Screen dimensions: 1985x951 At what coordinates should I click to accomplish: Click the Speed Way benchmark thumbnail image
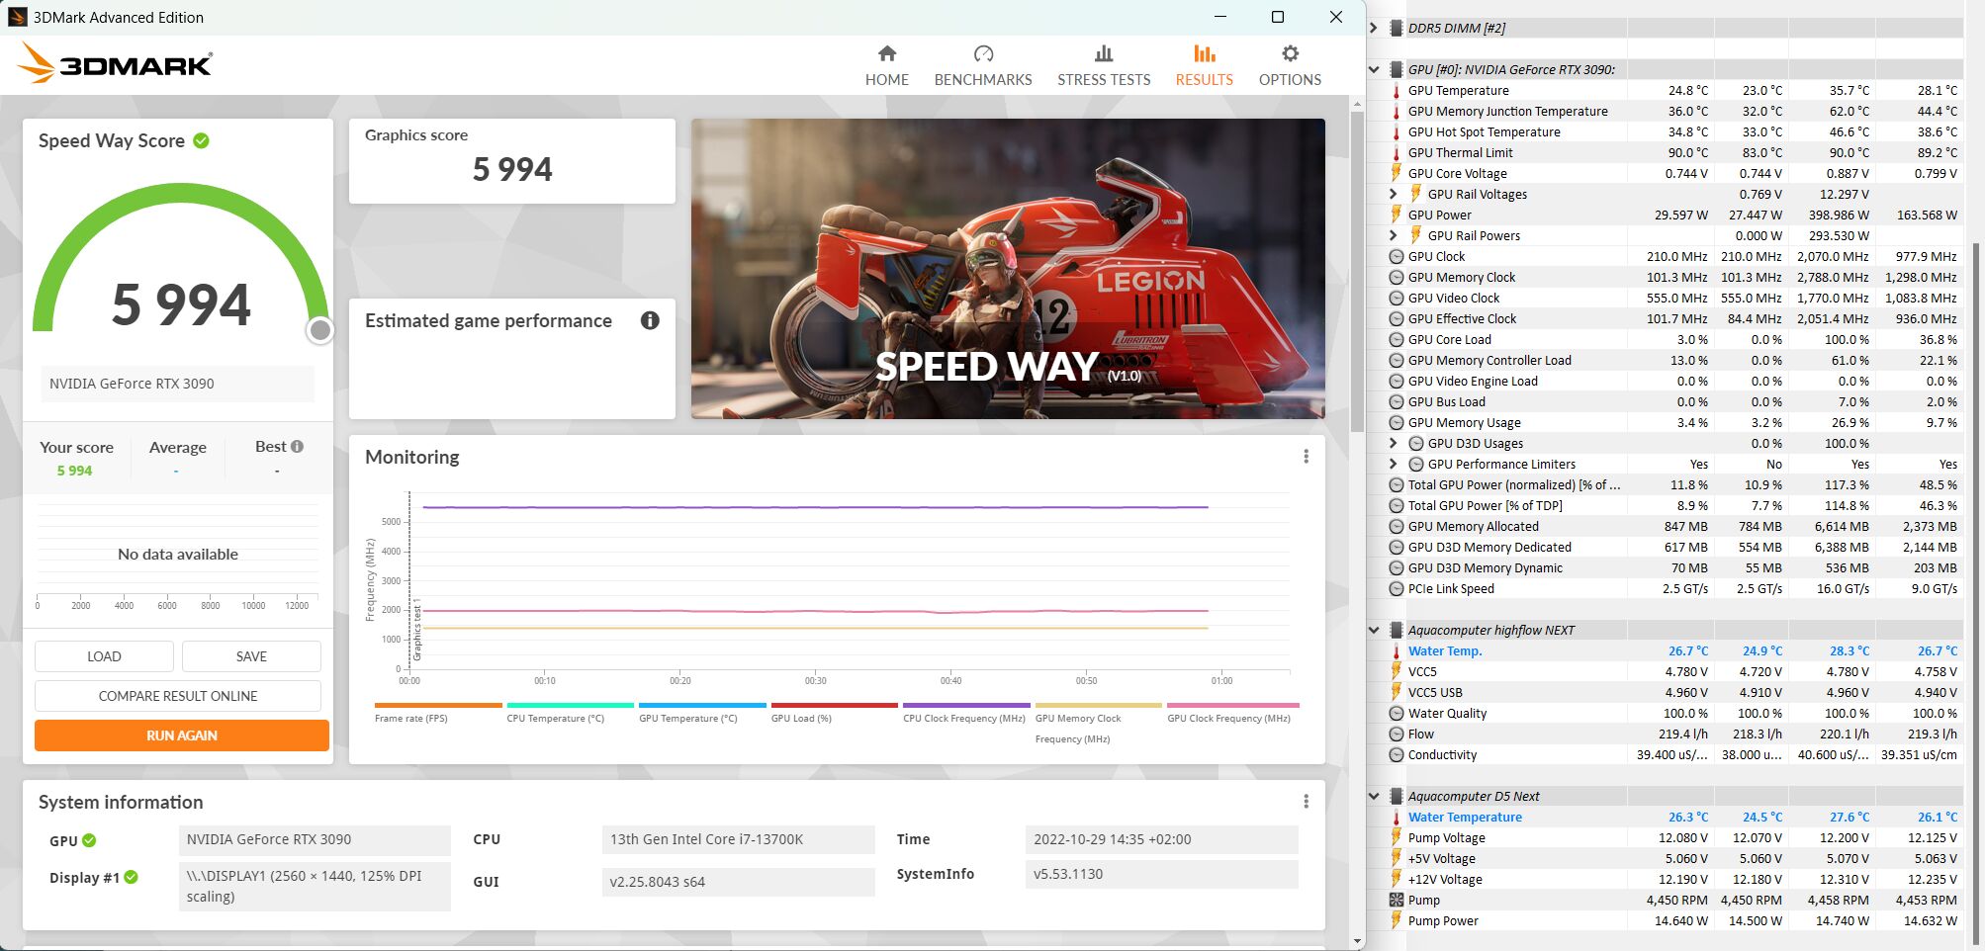1008,269
